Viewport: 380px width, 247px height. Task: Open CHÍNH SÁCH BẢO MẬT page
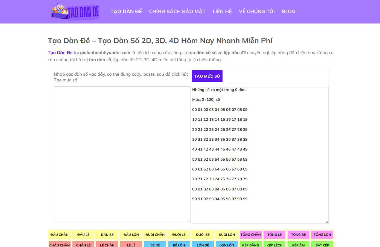tap(177, 11)
